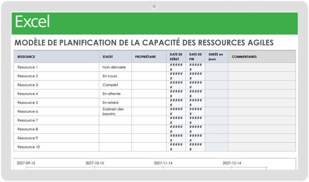Image resolution: width=309 pixels, height=182 pixels.
Task: Click chart axis label 2027-12-14
Action: coord(232,163)
